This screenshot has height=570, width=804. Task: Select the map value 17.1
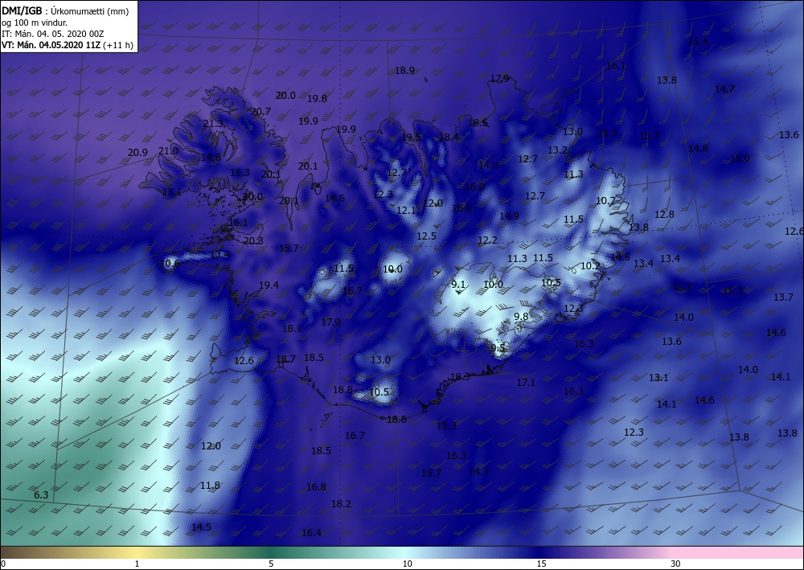pyautogui.click(x=526, y=382)
